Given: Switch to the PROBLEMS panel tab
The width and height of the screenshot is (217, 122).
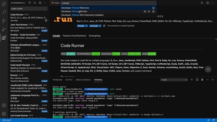Looking at the screenshot, I should (x=57, y=80).
